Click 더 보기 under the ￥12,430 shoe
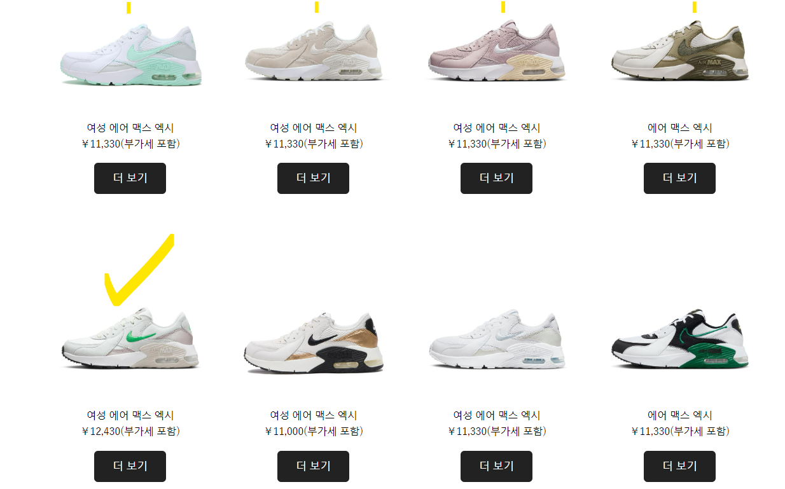Viewport: 785px width, 489px height. click(x=130, y=466)
